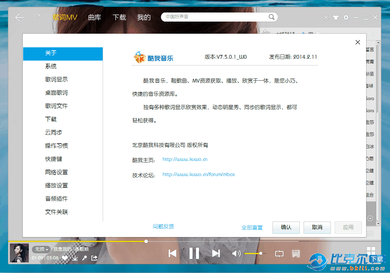Click the 全部重置 link
390x273 pixels.
[x=252, y=228]
